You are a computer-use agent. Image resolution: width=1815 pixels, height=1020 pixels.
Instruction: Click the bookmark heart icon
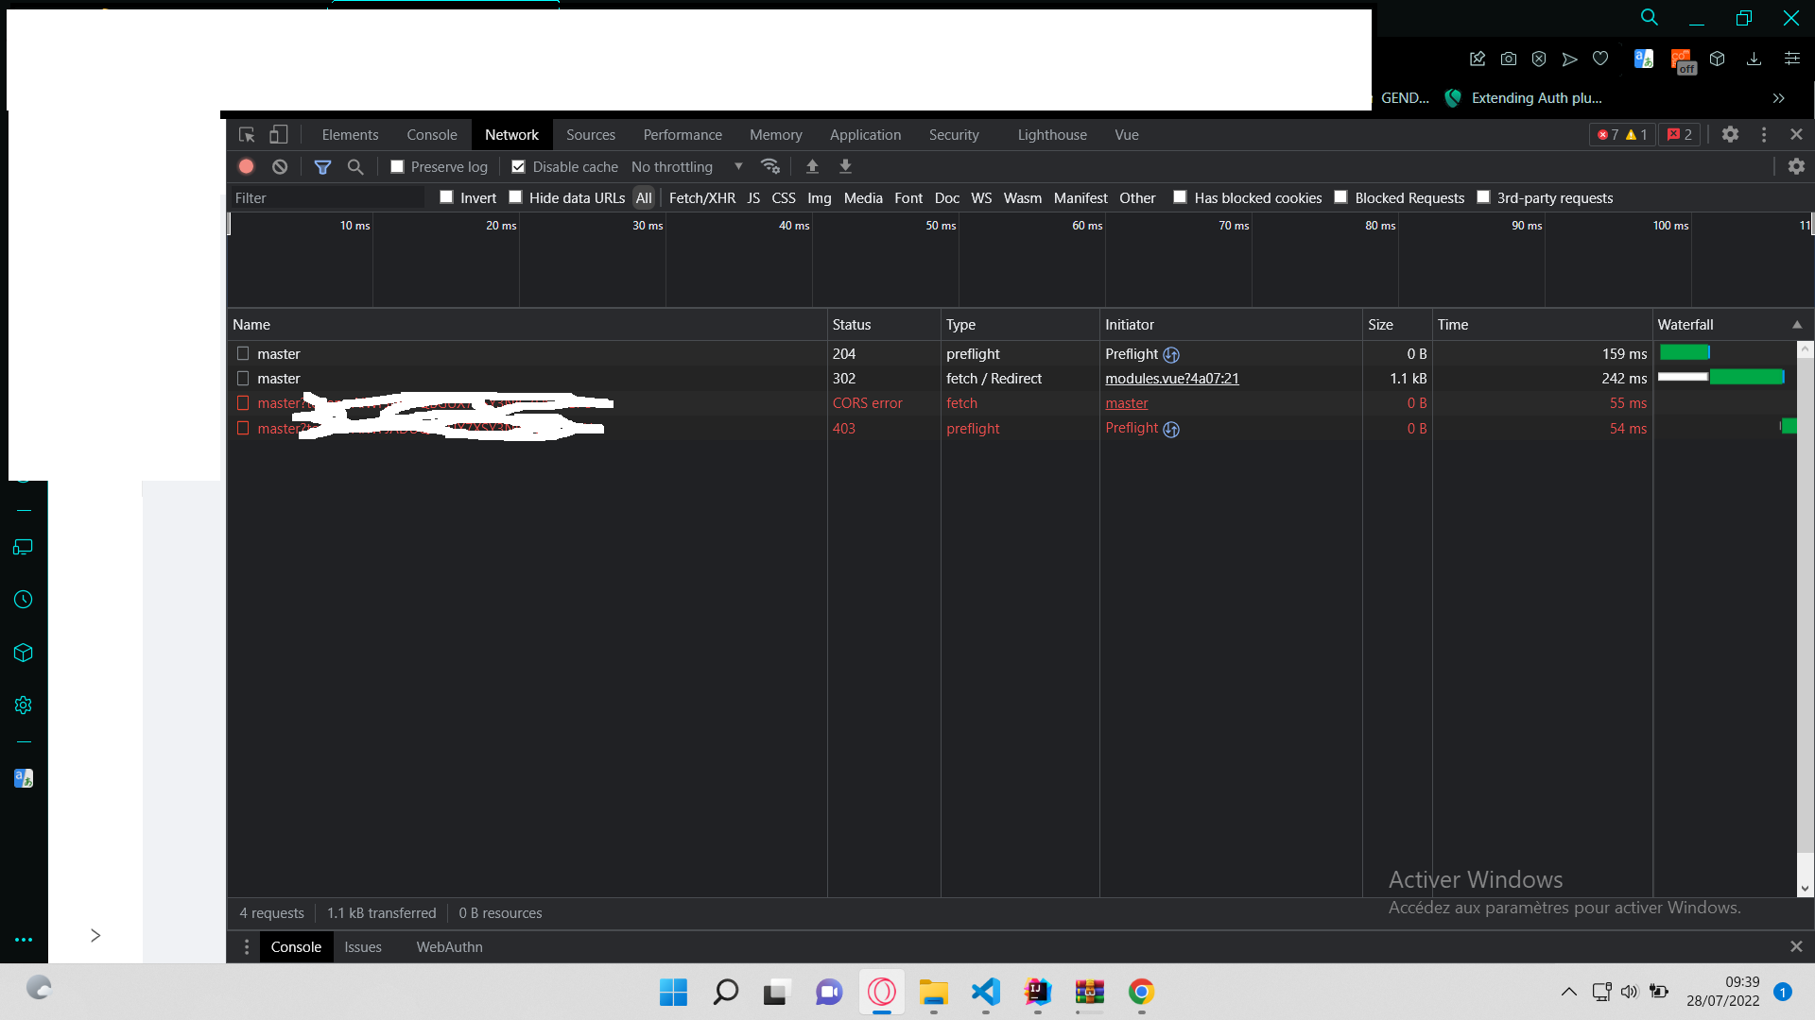click(1600, 59)
